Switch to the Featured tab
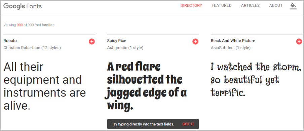The width and height of the screenshot is (304, 131). [221, 6]
